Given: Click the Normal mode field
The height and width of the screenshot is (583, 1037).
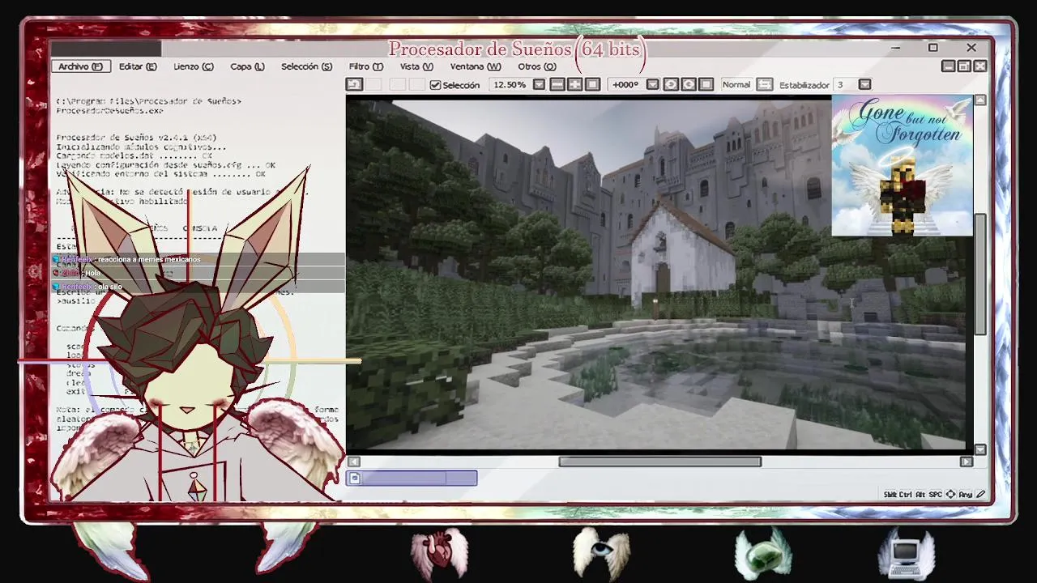Looking at the screenshot, I should click(x=736, y=84).
